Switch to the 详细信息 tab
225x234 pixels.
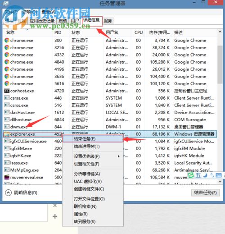[x=92, y=20]
